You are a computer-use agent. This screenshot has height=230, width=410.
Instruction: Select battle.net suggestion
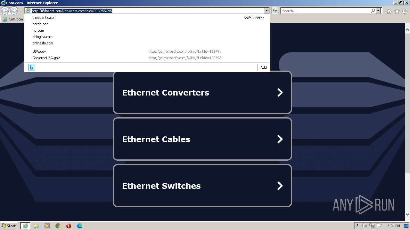147,24
